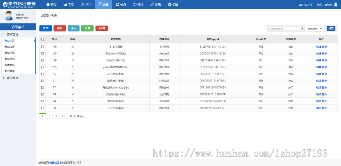Click the 排序 order column header in table

pos(73,39)
